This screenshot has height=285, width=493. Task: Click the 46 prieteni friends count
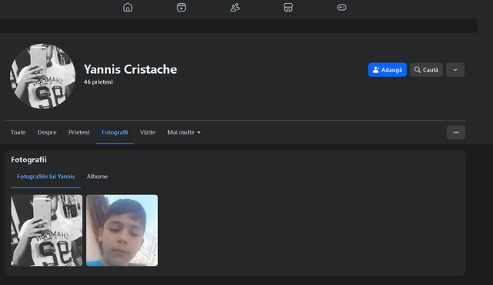point(98,82)
